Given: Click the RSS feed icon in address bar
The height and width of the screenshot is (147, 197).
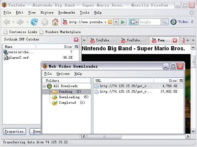Looking at the screenshot, I should point(110,22).
